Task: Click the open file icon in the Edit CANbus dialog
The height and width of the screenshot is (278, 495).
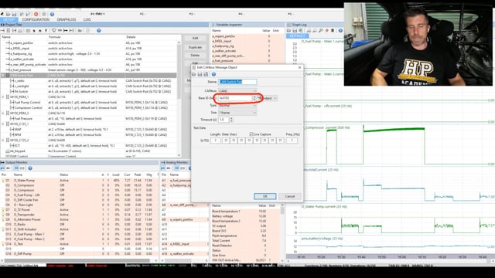Action: pos(194,74)
